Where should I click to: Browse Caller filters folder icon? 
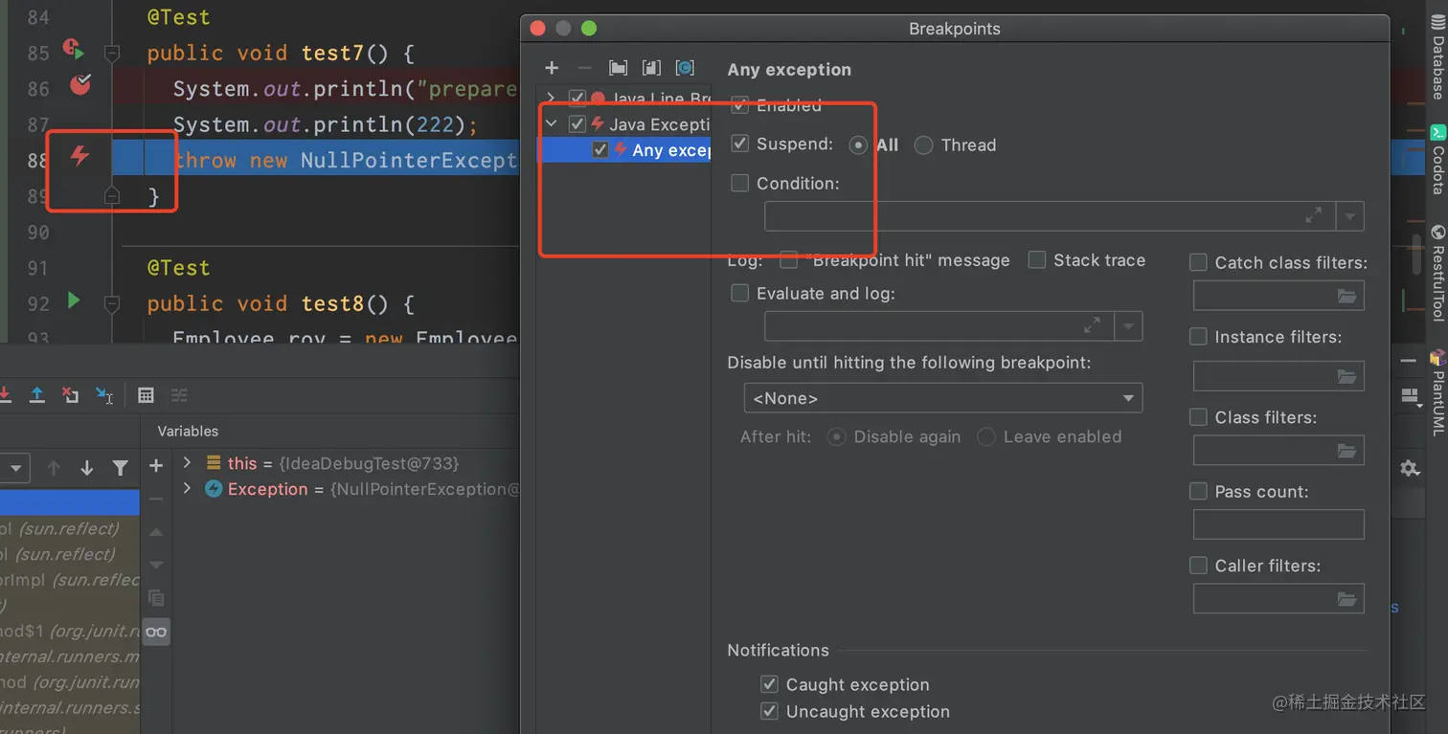[1346, 599]
